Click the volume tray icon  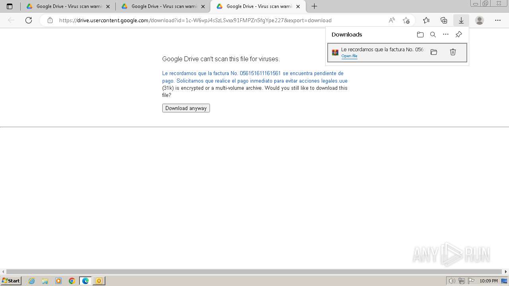tap(452, 281)
